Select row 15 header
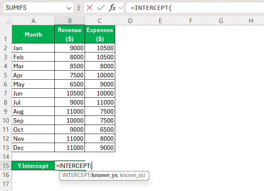The width and height of the screenshot is (264, 191). tap(6, 166)
